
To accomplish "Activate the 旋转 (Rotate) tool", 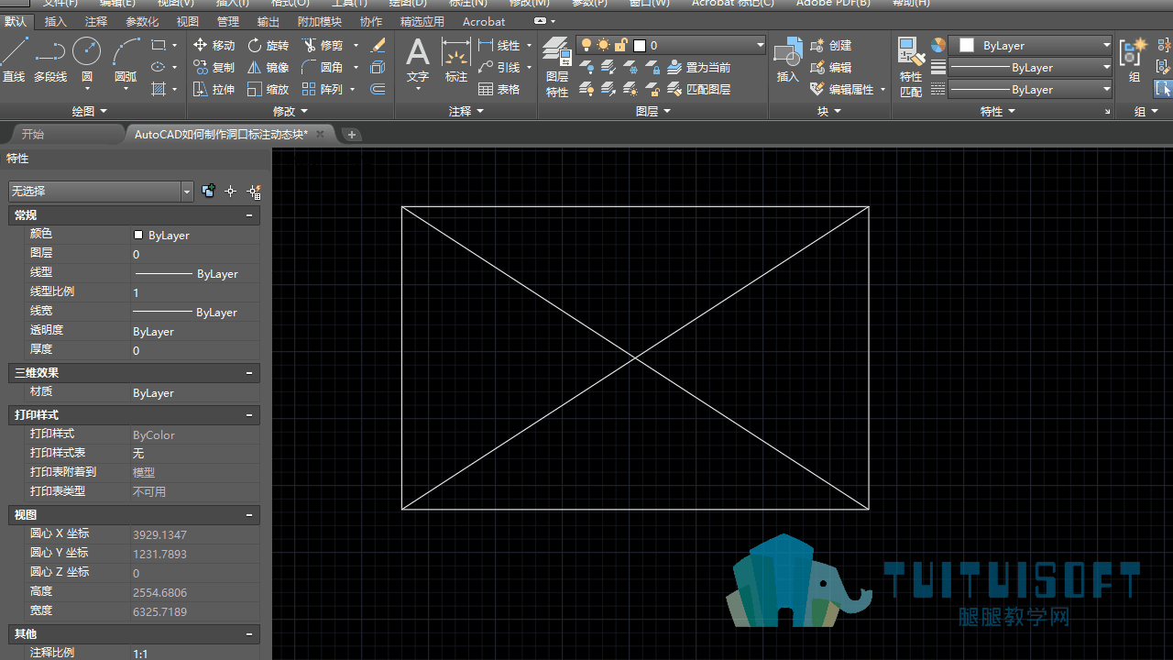I will (268, 45).
